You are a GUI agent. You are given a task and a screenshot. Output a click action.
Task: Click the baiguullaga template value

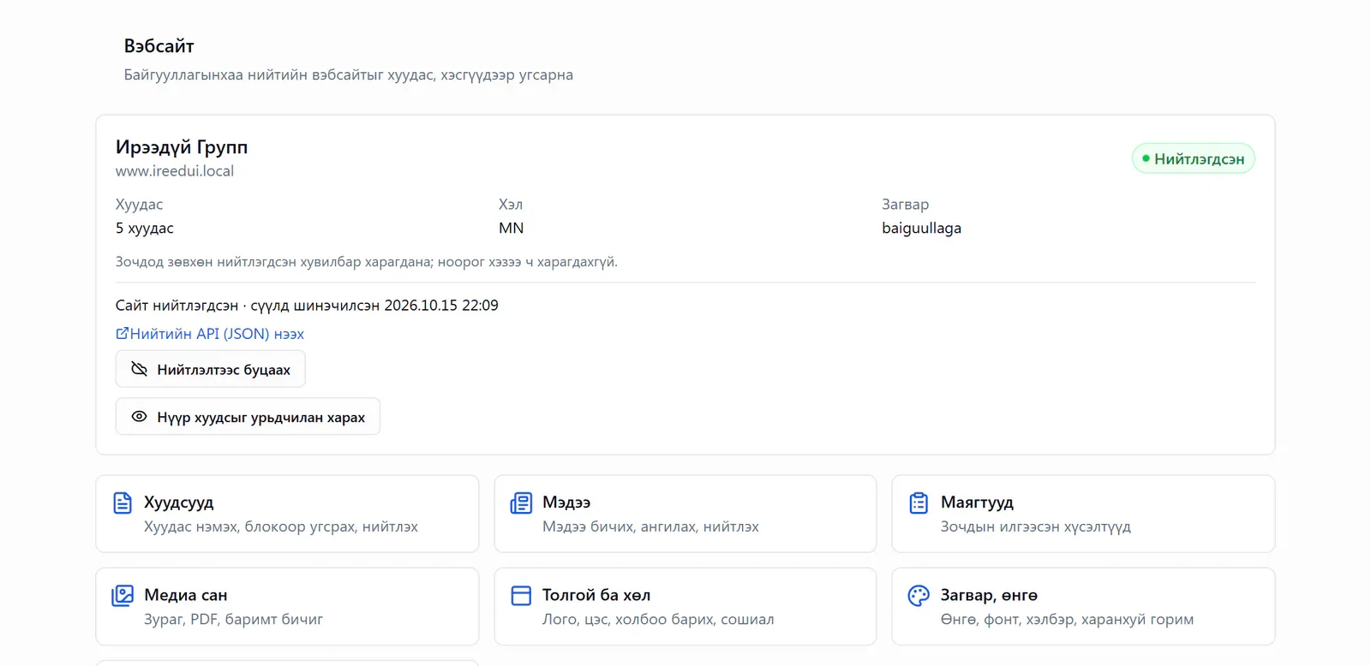[x=922, y=229]
